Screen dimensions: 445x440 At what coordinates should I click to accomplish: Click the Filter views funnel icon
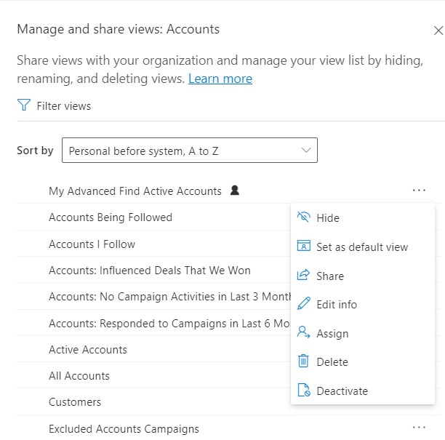(x=24, y=105)
